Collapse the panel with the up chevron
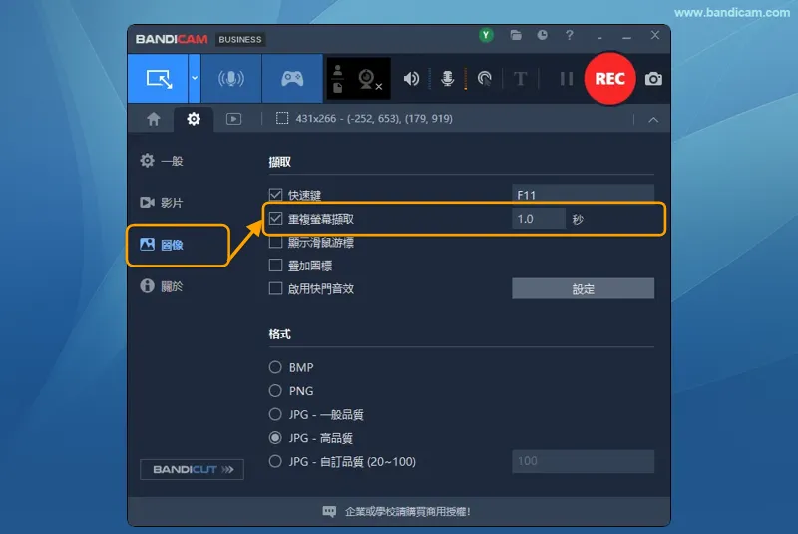Image resolution: width=798 pixels, height=534 pixels. 653,120
